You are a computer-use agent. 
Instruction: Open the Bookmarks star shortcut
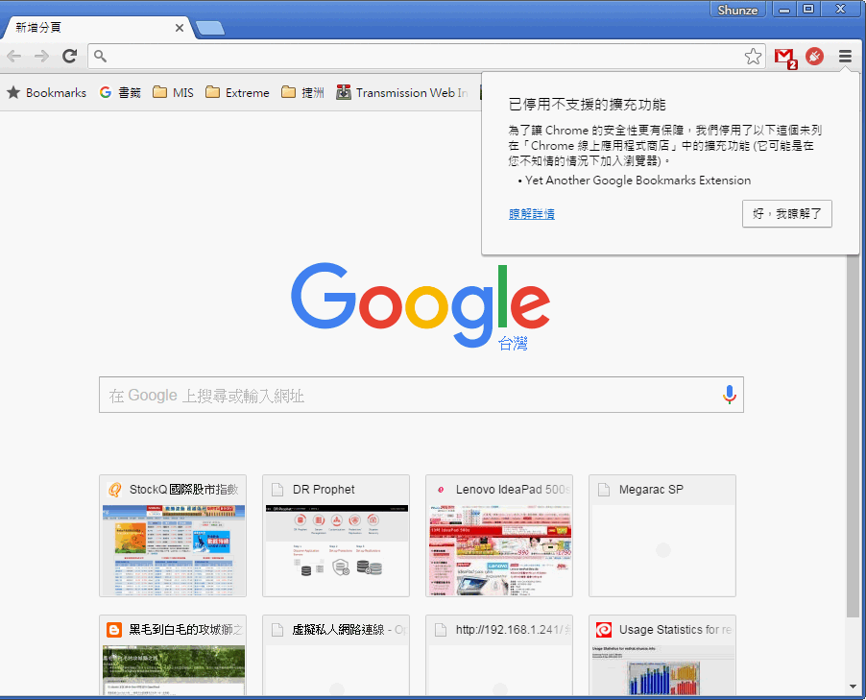point(46,92)
